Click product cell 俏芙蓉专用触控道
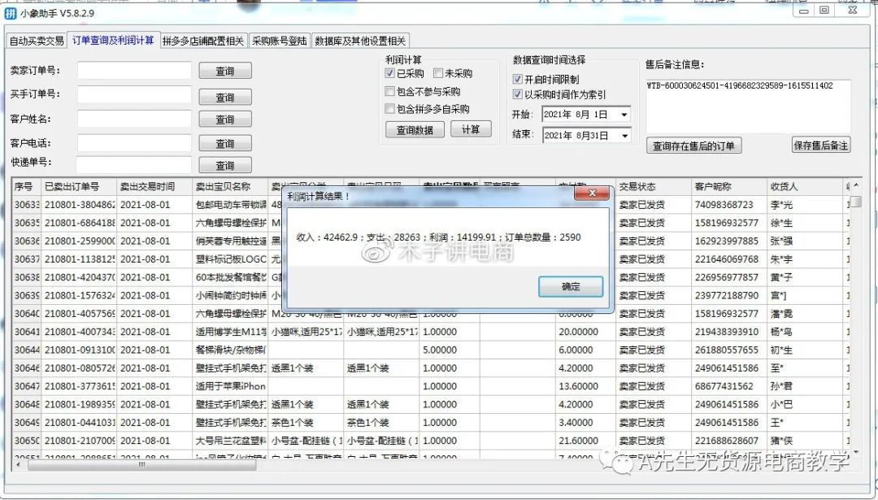878x500 pixels. [230, 241]
